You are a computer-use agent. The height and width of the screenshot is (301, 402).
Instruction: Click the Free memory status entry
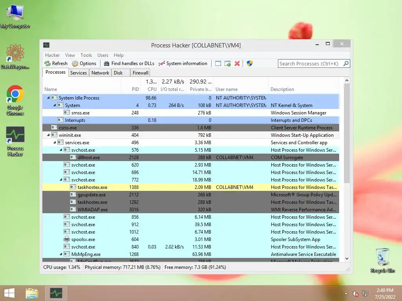195,267
